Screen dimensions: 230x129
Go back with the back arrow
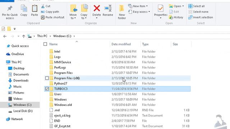(5, 36)
